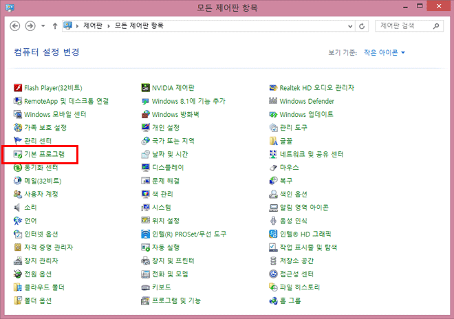Open the Windows 업데이트 link
Image resolution: width=454 pixels, height=319 pixels.
coord(306,114)
